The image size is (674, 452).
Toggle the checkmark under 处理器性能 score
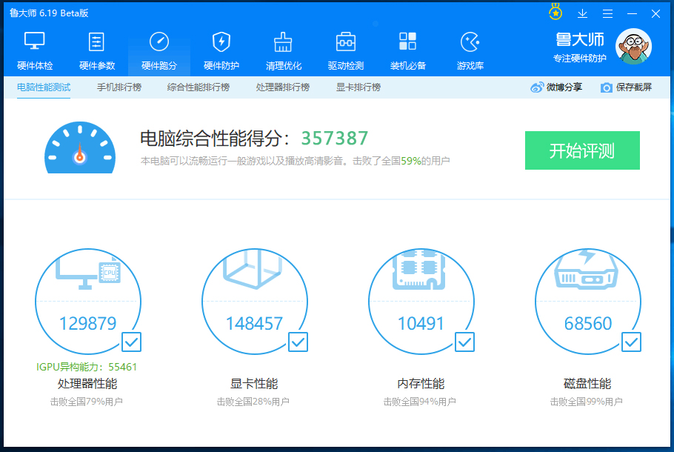point(132,342)
